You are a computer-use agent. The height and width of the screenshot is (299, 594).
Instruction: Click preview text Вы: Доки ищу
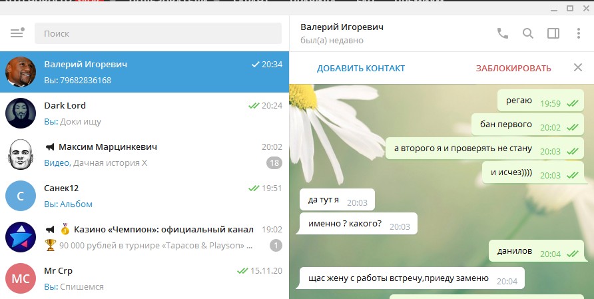coord(73,122)
